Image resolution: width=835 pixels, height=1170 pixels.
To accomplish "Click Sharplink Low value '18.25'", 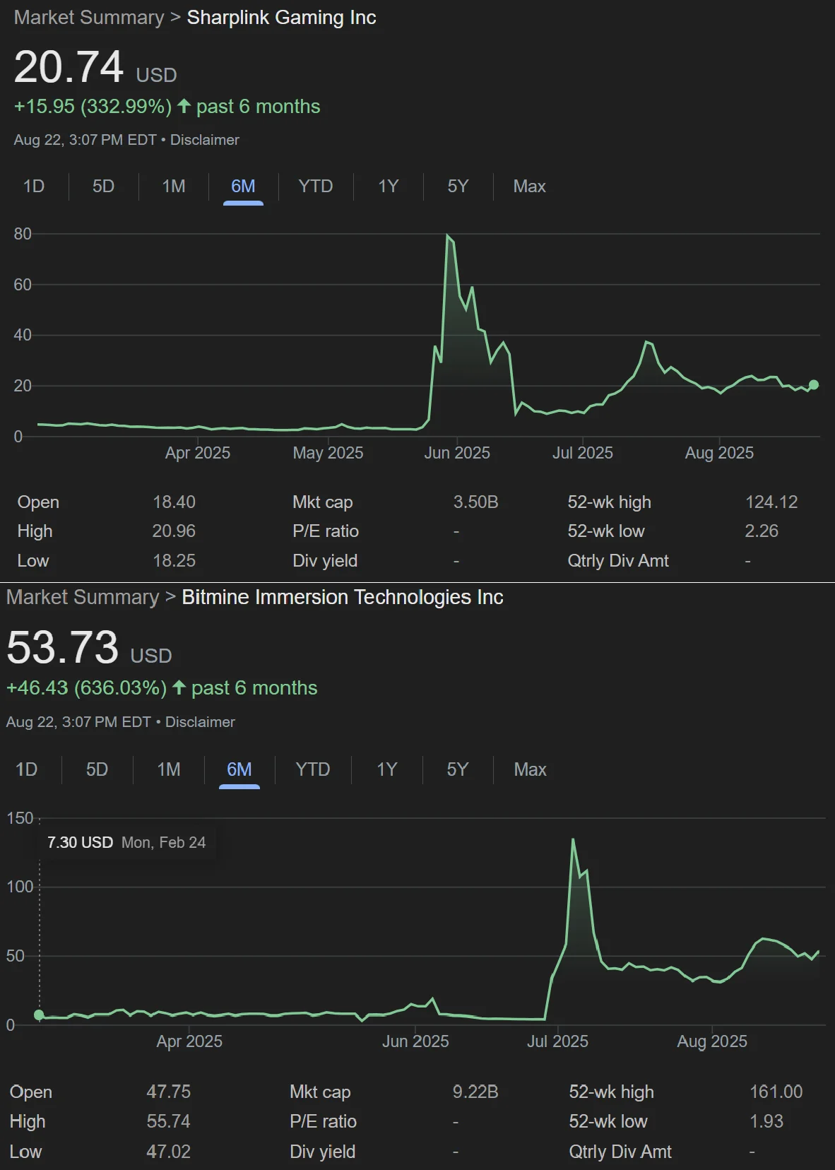I will [174, 561].
